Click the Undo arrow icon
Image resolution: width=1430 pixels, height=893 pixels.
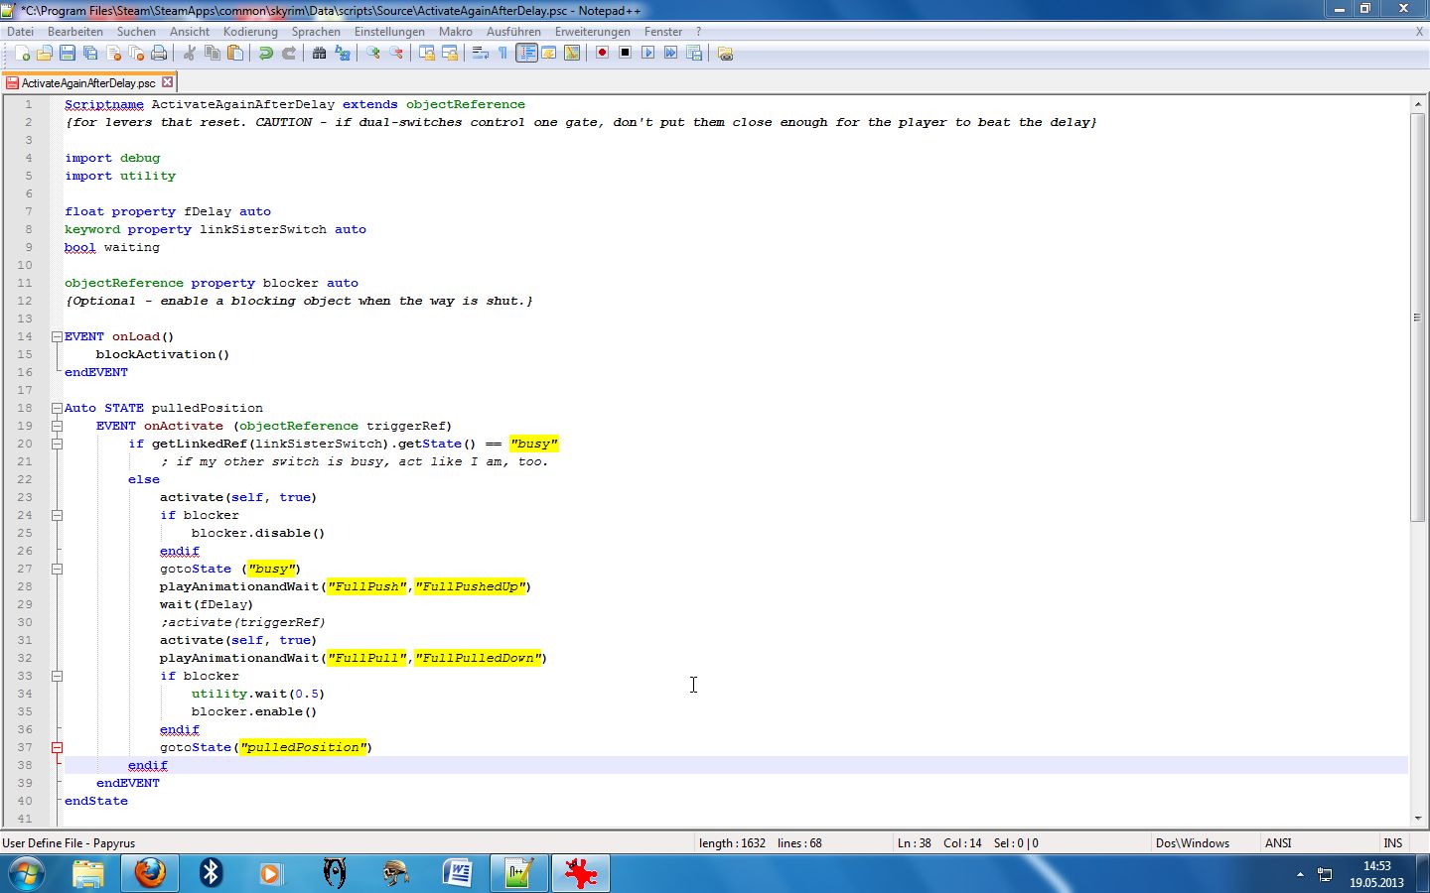[266, 54]
